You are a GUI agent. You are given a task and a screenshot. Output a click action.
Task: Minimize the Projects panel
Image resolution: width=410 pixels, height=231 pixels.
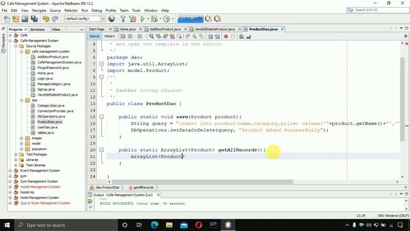coord(82,30)
